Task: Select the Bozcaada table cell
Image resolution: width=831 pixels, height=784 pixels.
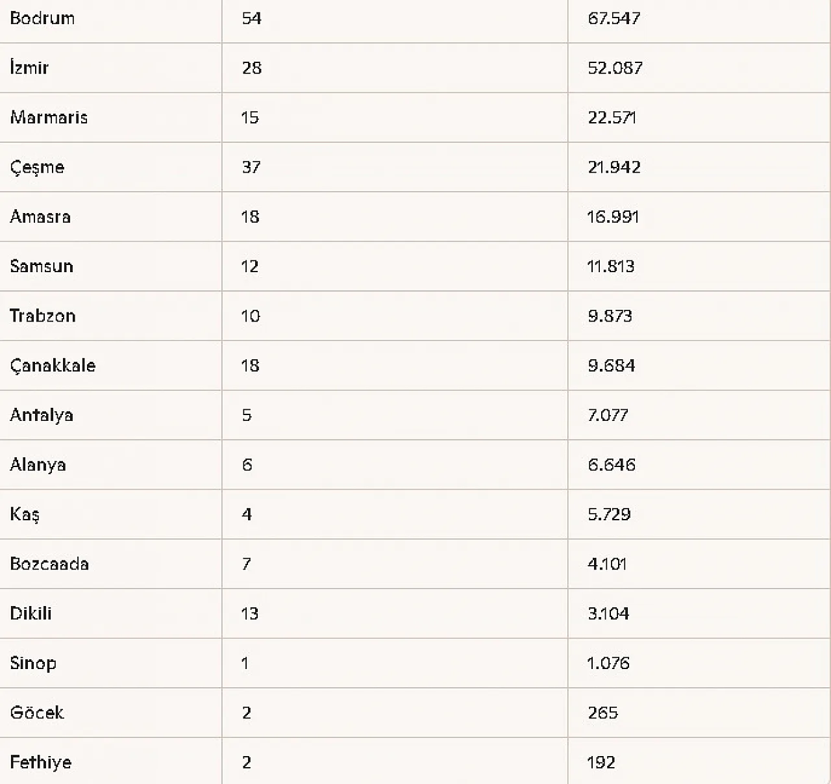Action: (x=49, y=564)
